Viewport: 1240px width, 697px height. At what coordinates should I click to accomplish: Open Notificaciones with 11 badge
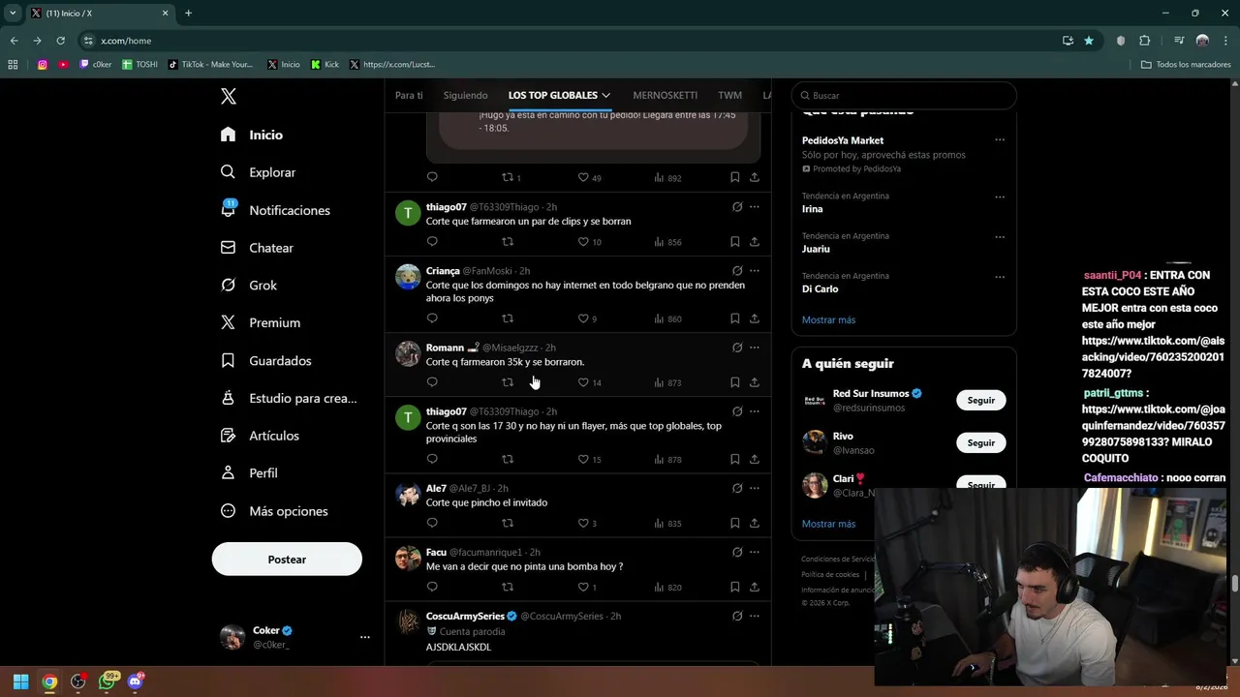275,210
